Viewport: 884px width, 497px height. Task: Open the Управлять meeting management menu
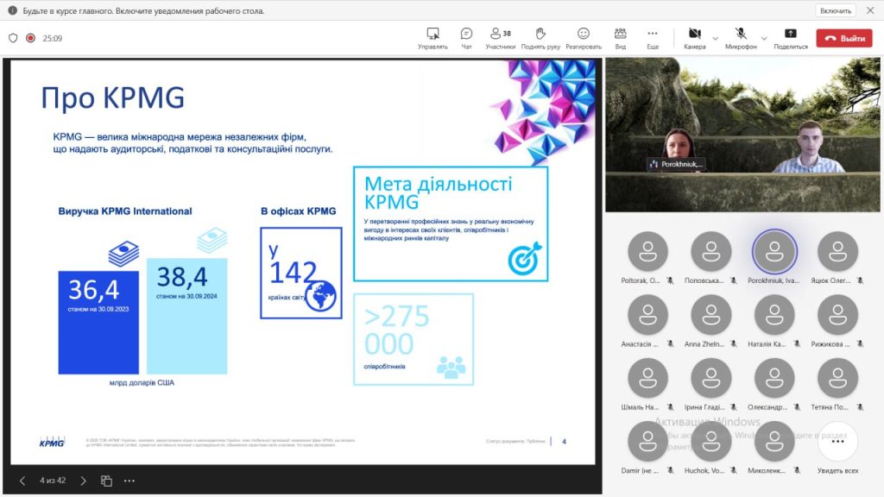[433, 38]
